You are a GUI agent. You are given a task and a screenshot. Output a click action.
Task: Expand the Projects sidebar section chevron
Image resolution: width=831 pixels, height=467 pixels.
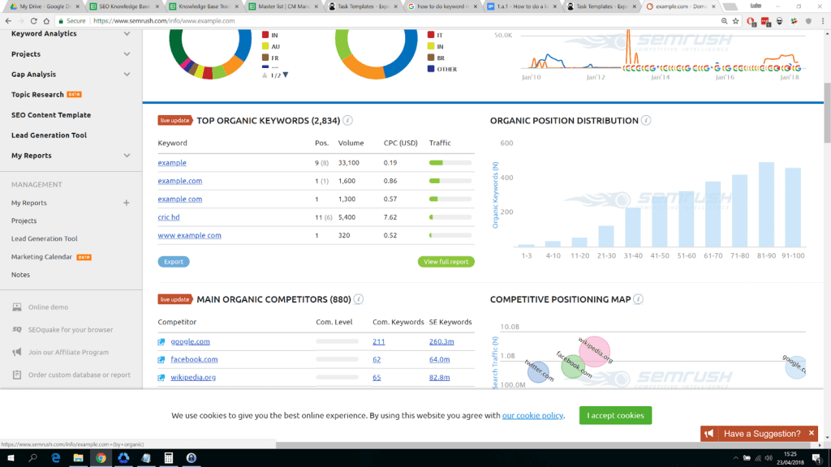127,54
